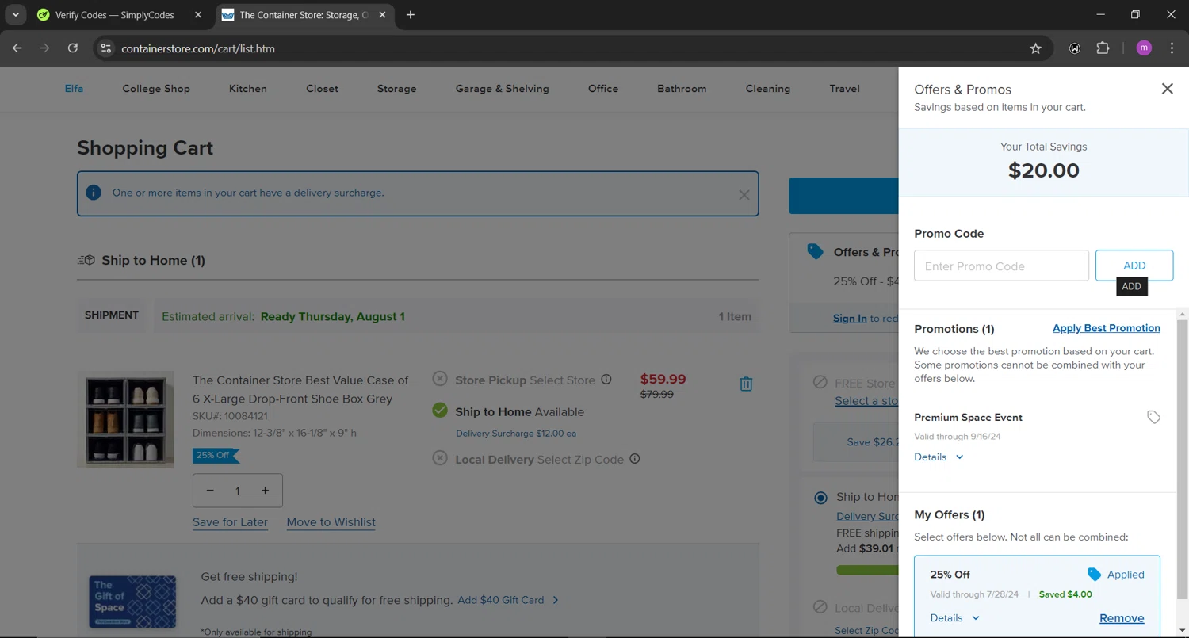1189x638 pixels.
Task: Go back to the previous page
Action: (17, 48)
